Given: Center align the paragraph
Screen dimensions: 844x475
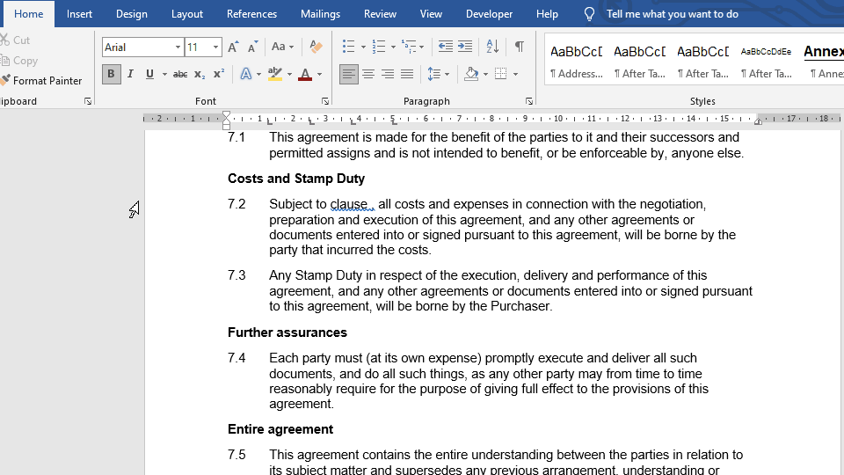Looking at the screenshot, I should pos(368,74).
